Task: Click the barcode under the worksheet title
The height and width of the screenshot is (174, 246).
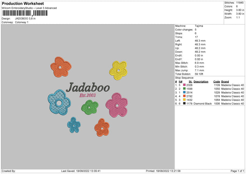Action: pos(25,13)
